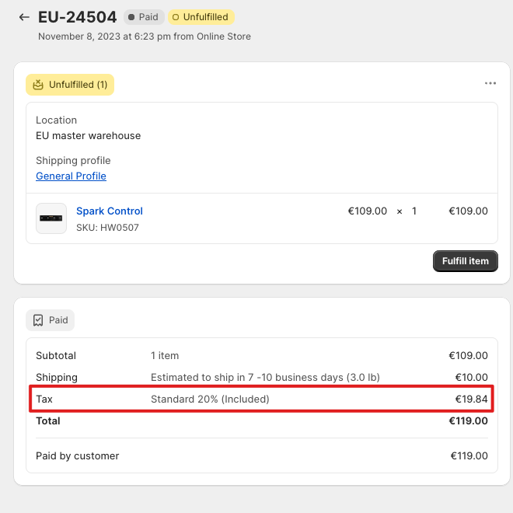Click the Unfulfilled status badge in the header
513x513 pixels.
(x=201, y=17)
